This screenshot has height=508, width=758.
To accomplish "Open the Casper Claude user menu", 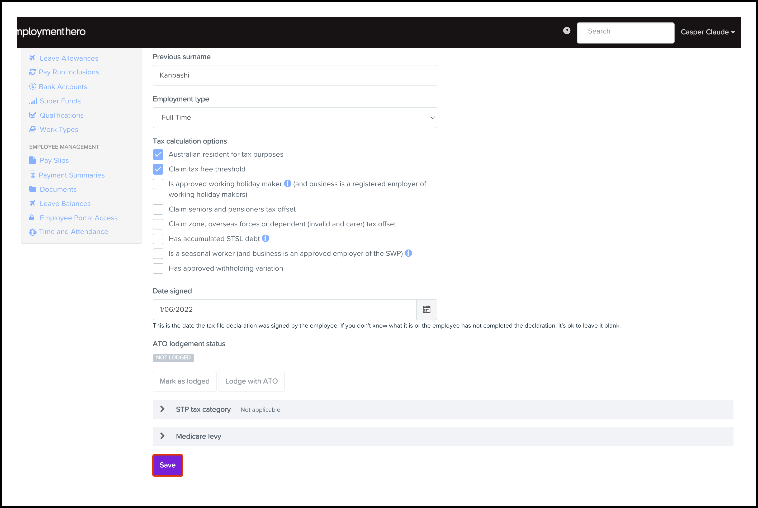I will (707, 32).
